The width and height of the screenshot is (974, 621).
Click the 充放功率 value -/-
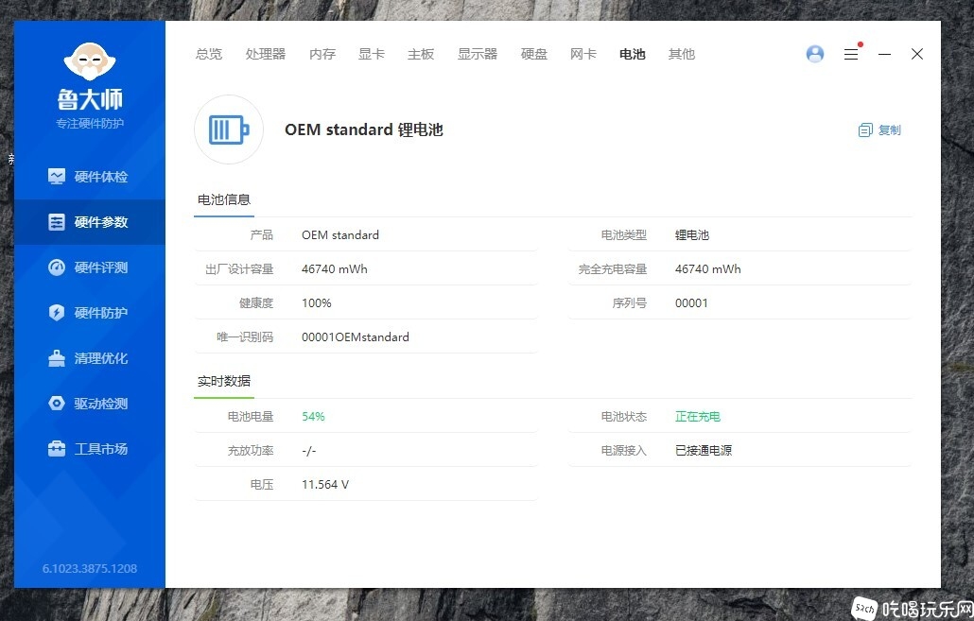click(308, 450)
